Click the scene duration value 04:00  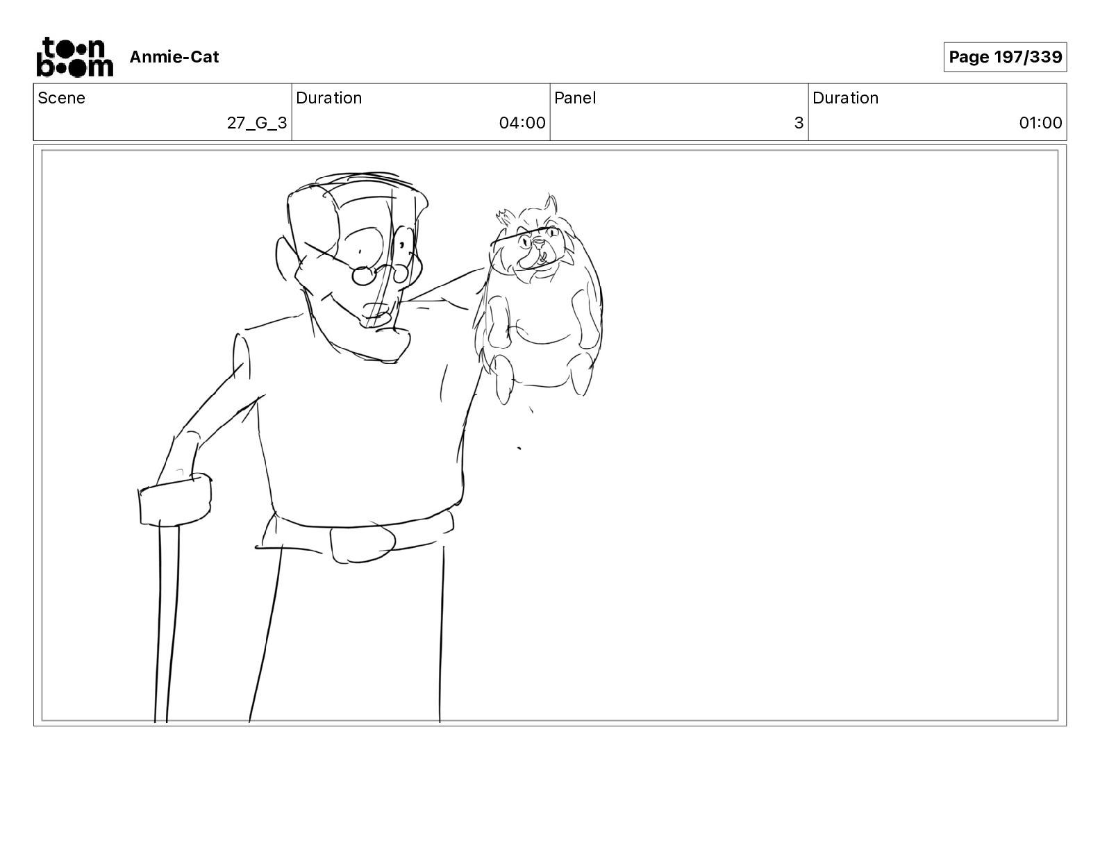tap(522, 123)
